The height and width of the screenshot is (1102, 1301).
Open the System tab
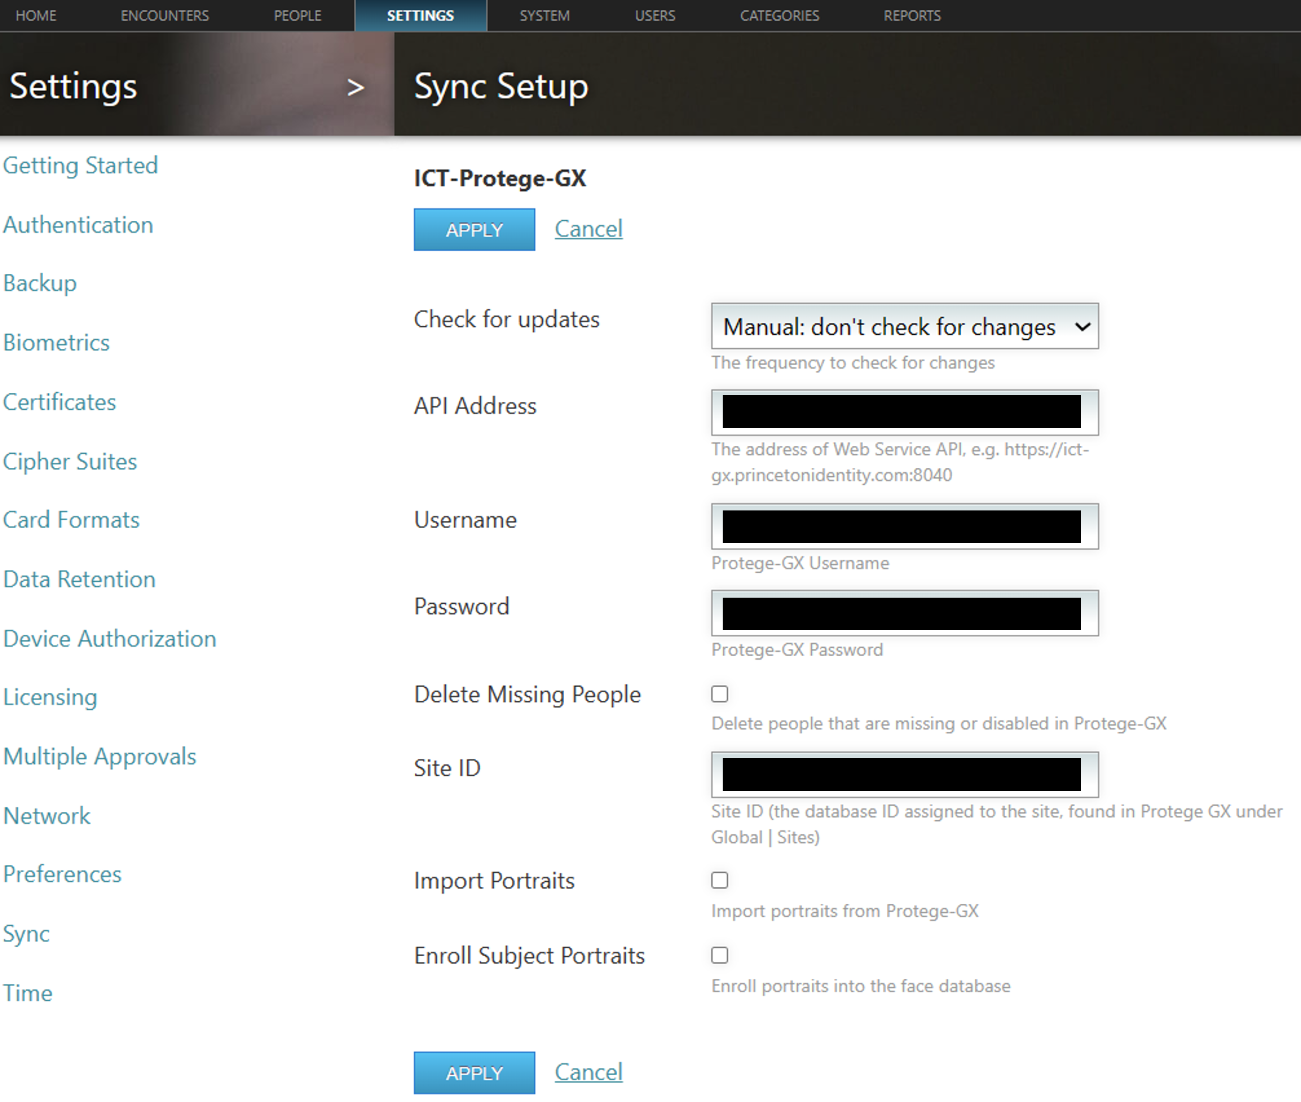pos(545,15)
